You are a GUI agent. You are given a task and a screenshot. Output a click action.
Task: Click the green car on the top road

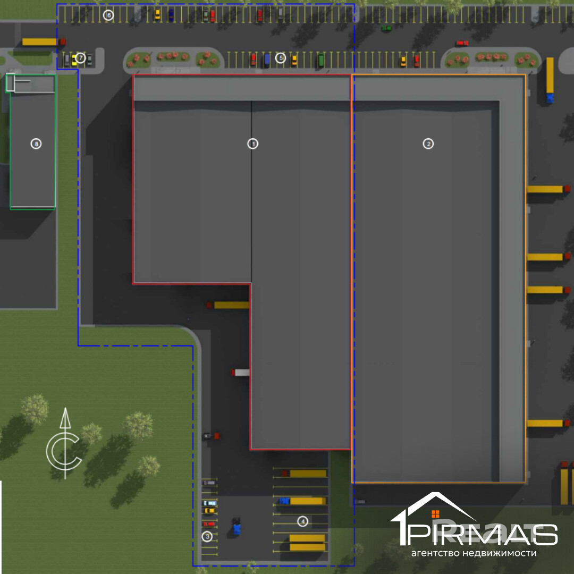[386, 28]
